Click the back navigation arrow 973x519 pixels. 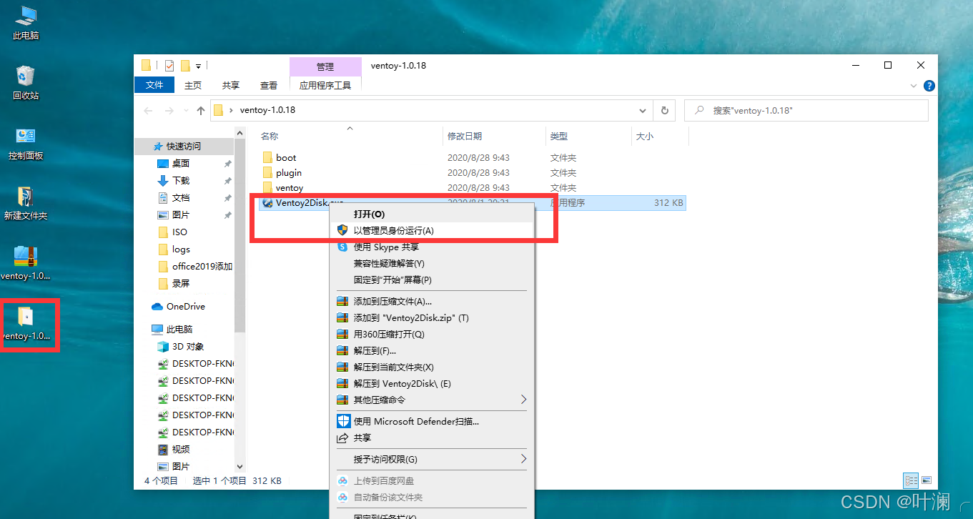[x=148, y=110]
